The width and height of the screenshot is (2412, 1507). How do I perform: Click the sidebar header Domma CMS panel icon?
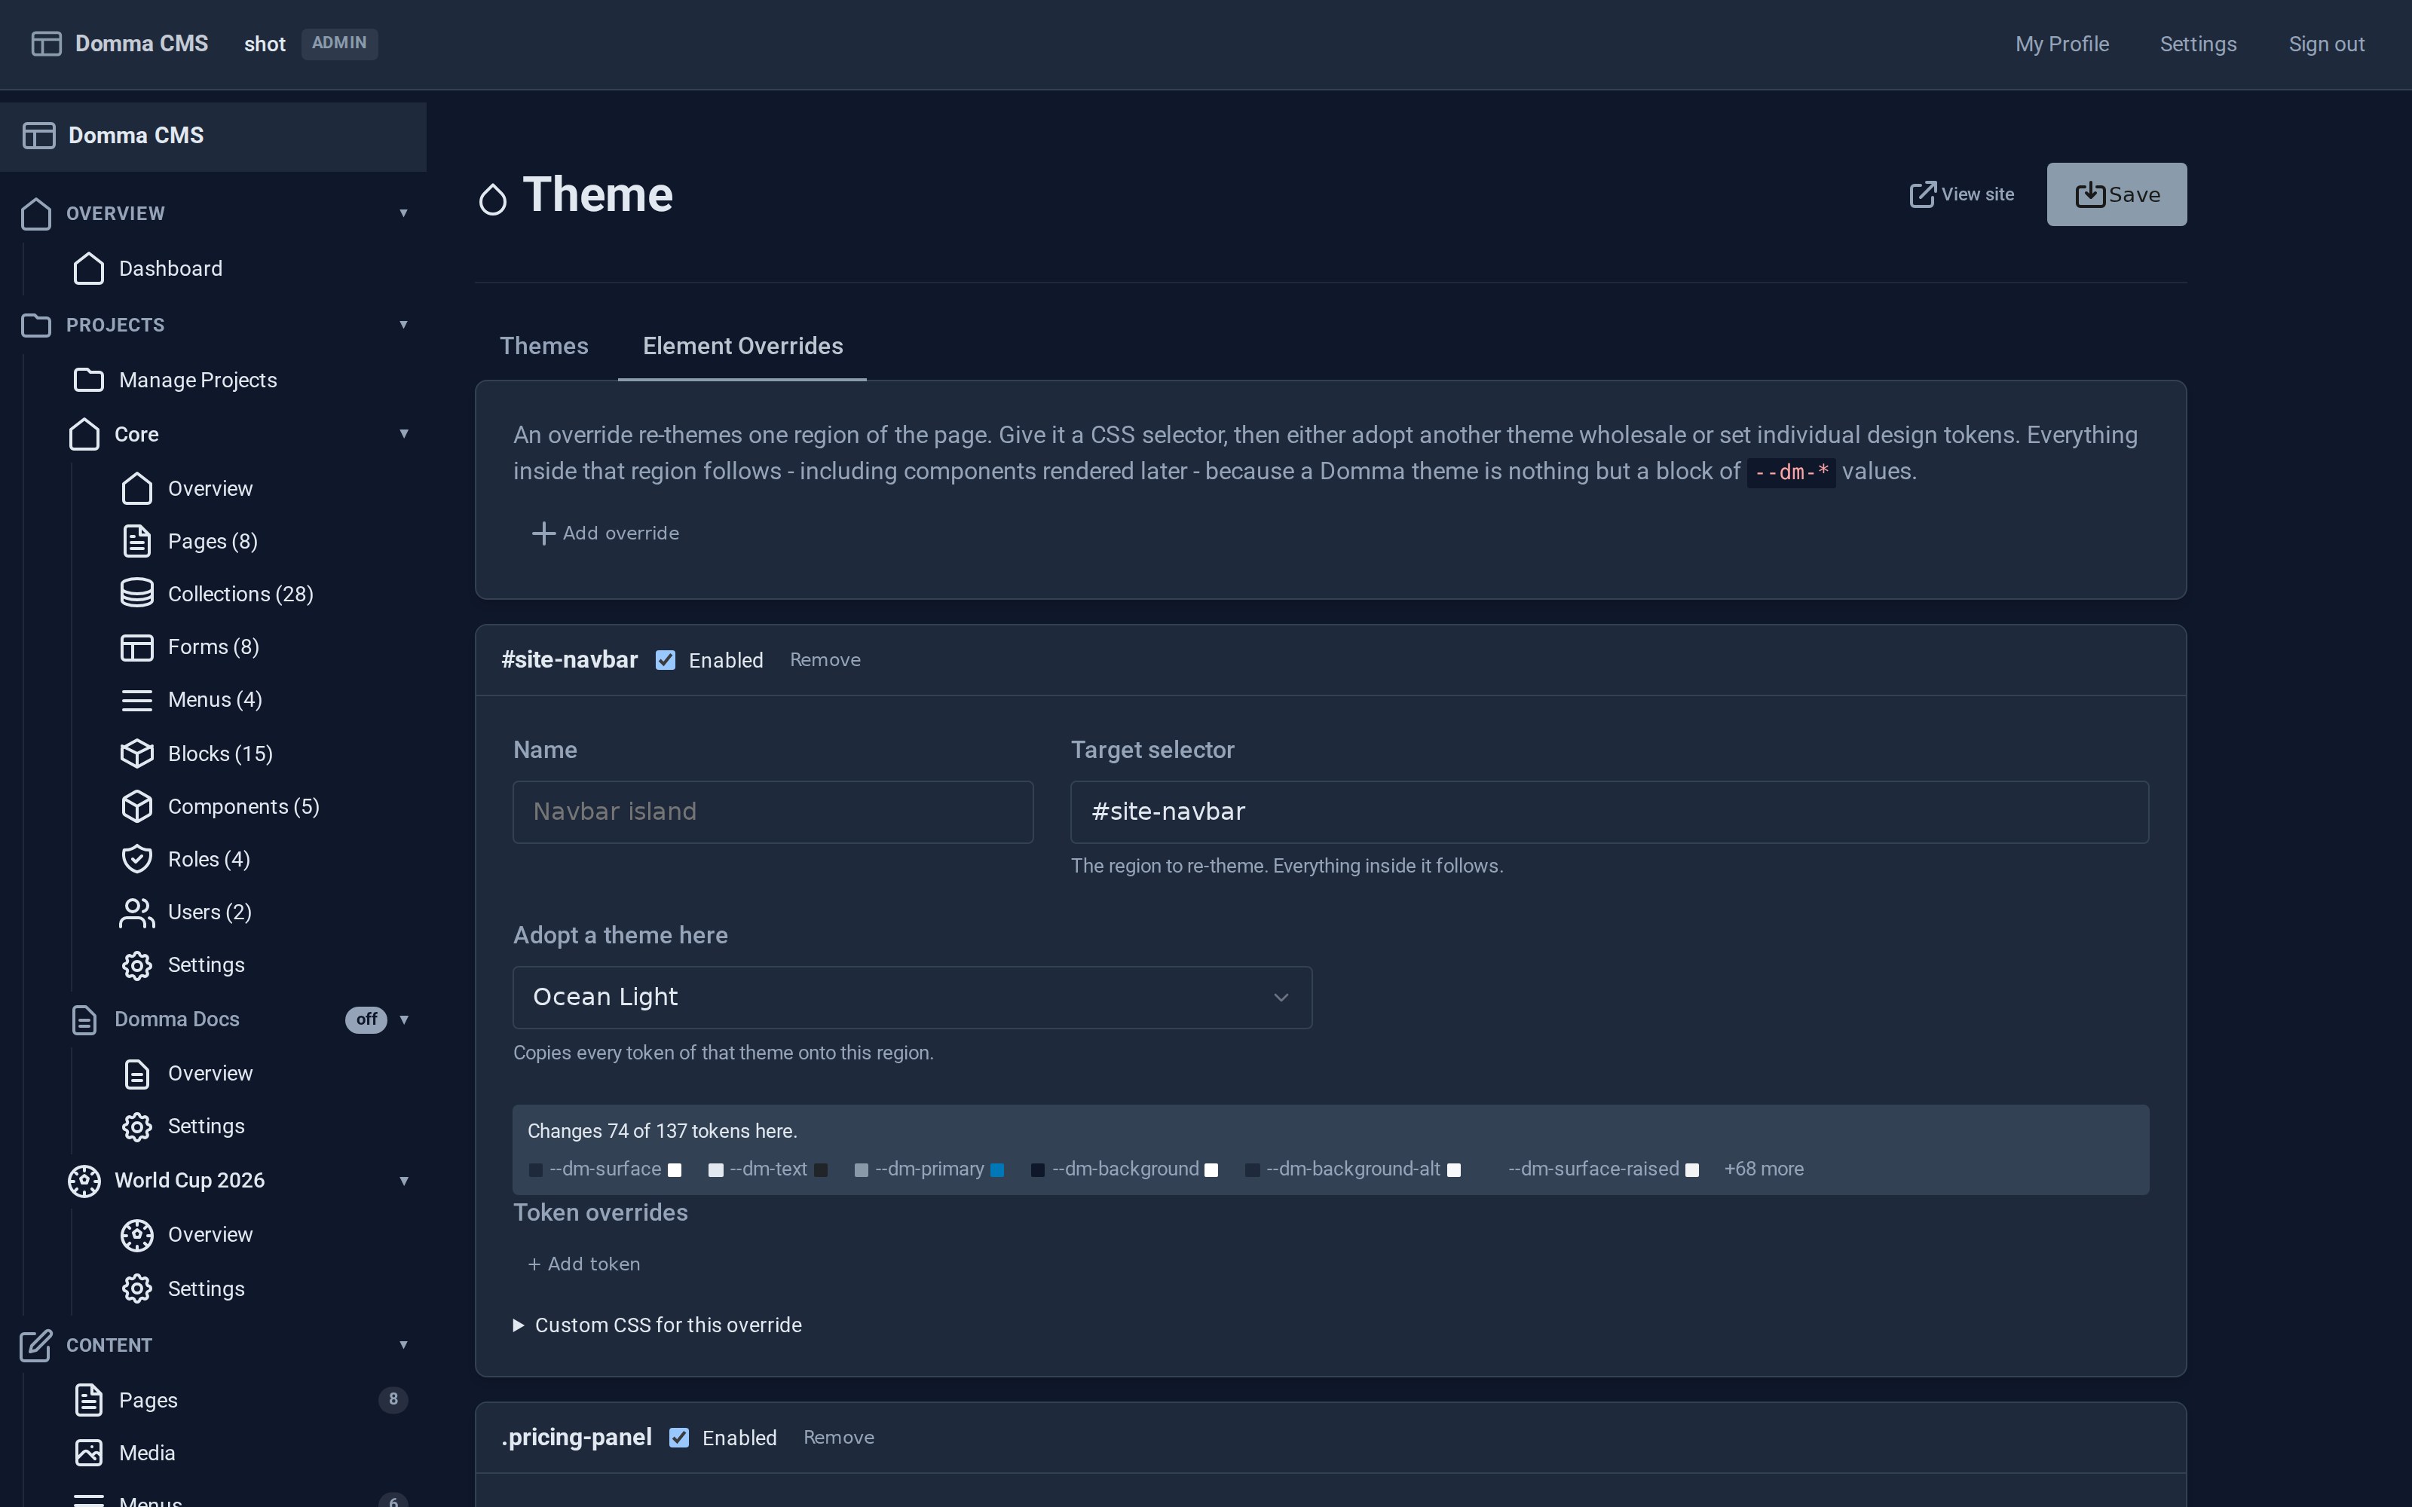pyautogui.click(x=39, y=136)
